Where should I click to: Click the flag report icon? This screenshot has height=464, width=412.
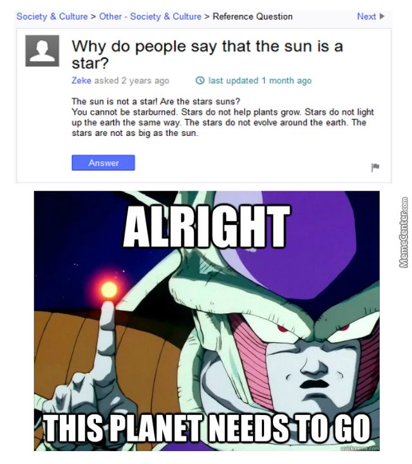375,167
